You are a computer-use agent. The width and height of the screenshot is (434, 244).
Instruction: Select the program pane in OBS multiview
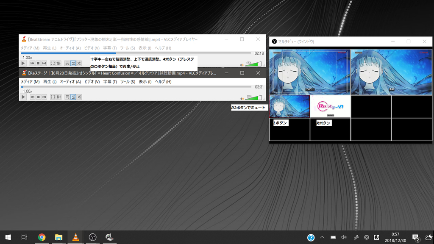[391, 72]
